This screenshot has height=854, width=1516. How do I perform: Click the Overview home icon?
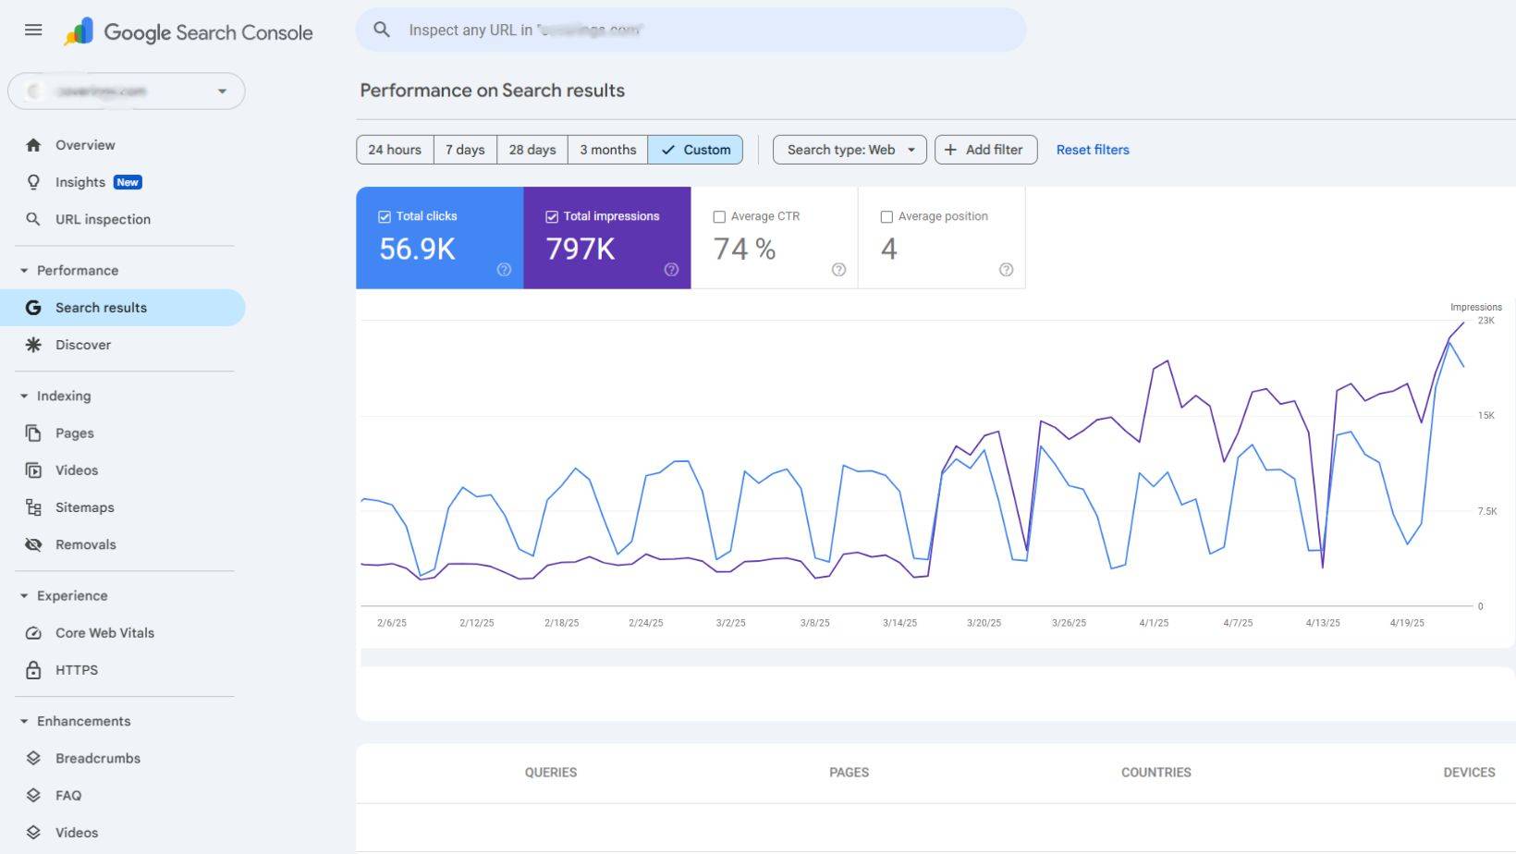(x=33, y=145)
